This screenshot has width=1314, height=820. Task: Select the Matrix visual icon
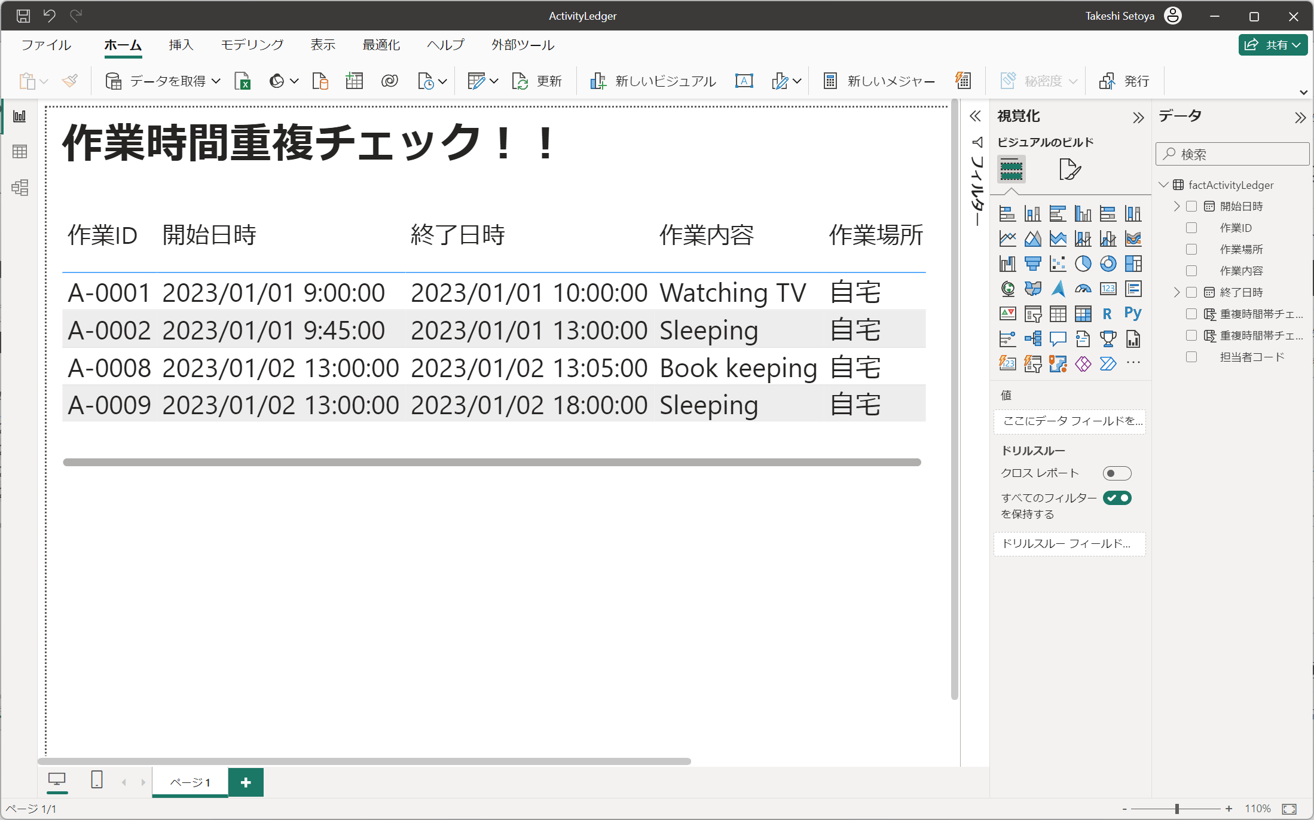point(1083,314)
